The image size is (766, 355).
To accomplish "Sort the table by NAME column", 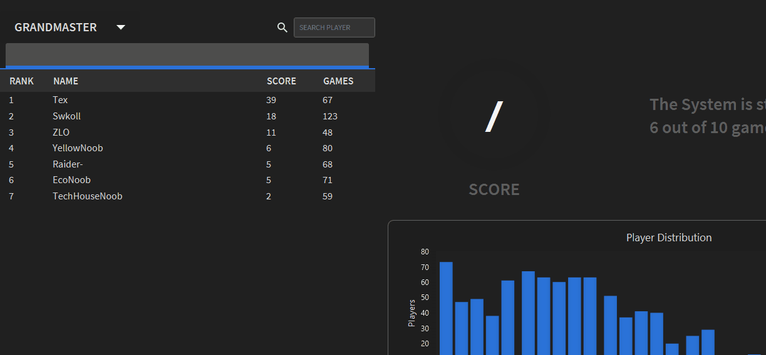I will pos(66,81).
